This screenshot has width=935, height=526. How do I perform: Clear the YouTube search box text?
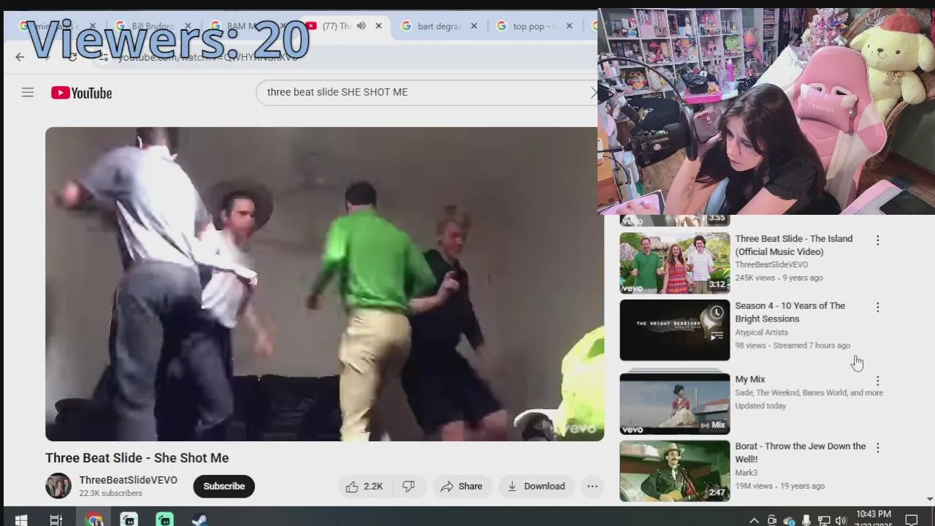point(593,92)
